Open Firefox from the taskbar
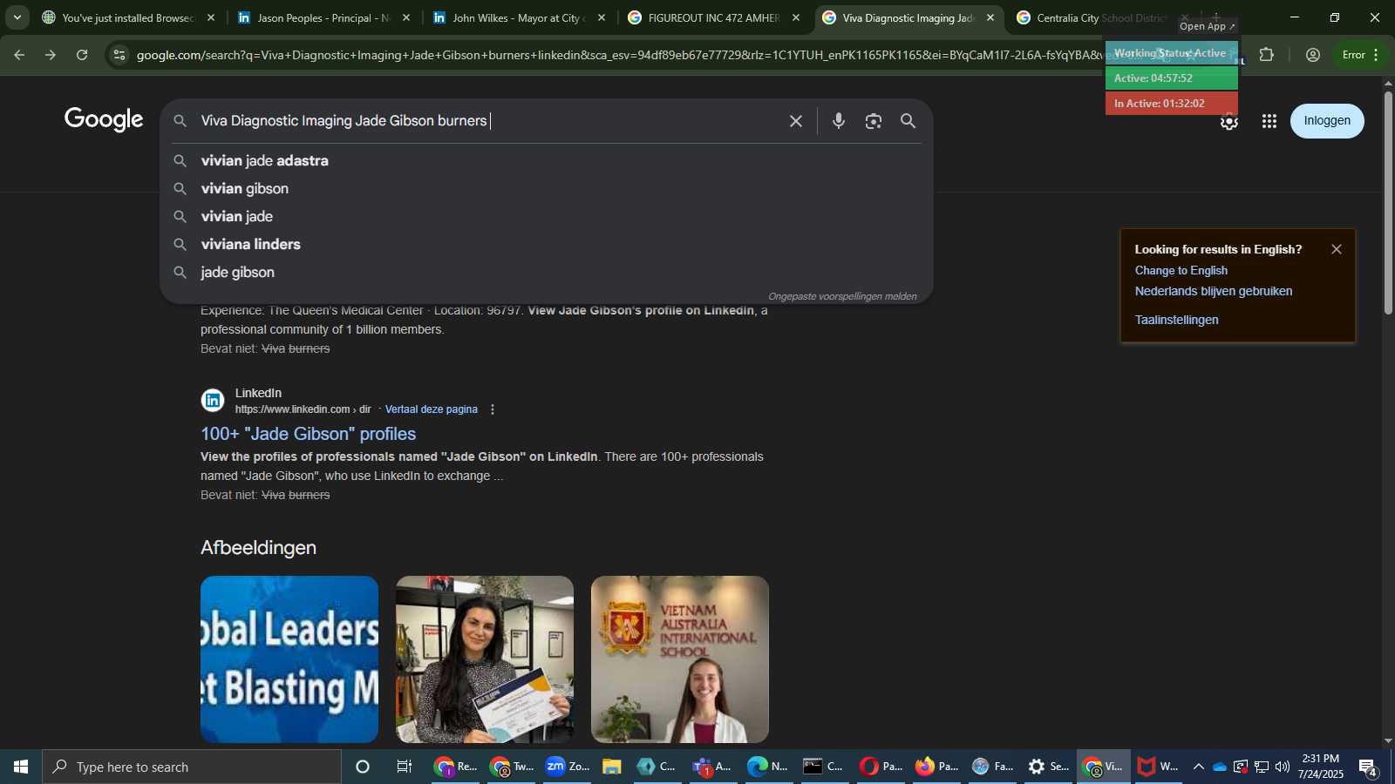Viewport: 1395px width, 784px height. tap(936, 767)
